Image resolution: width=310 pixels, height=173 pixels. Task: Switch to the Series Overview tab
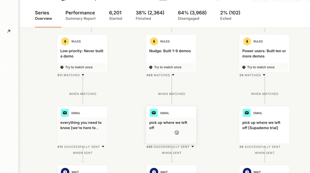coord(43,15)
